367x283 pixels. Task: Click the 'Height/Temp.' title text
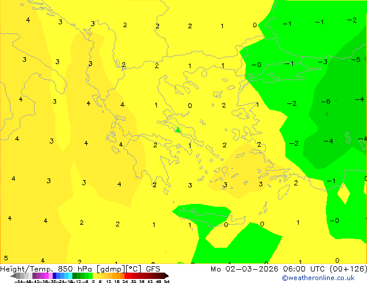26,269
